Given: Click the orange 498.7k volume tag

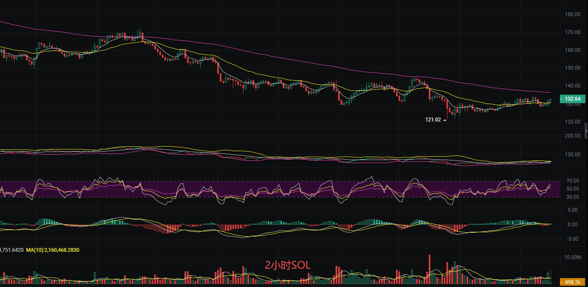Looking at the screenshot, I should pyautogui.click(x=573, y=282).
